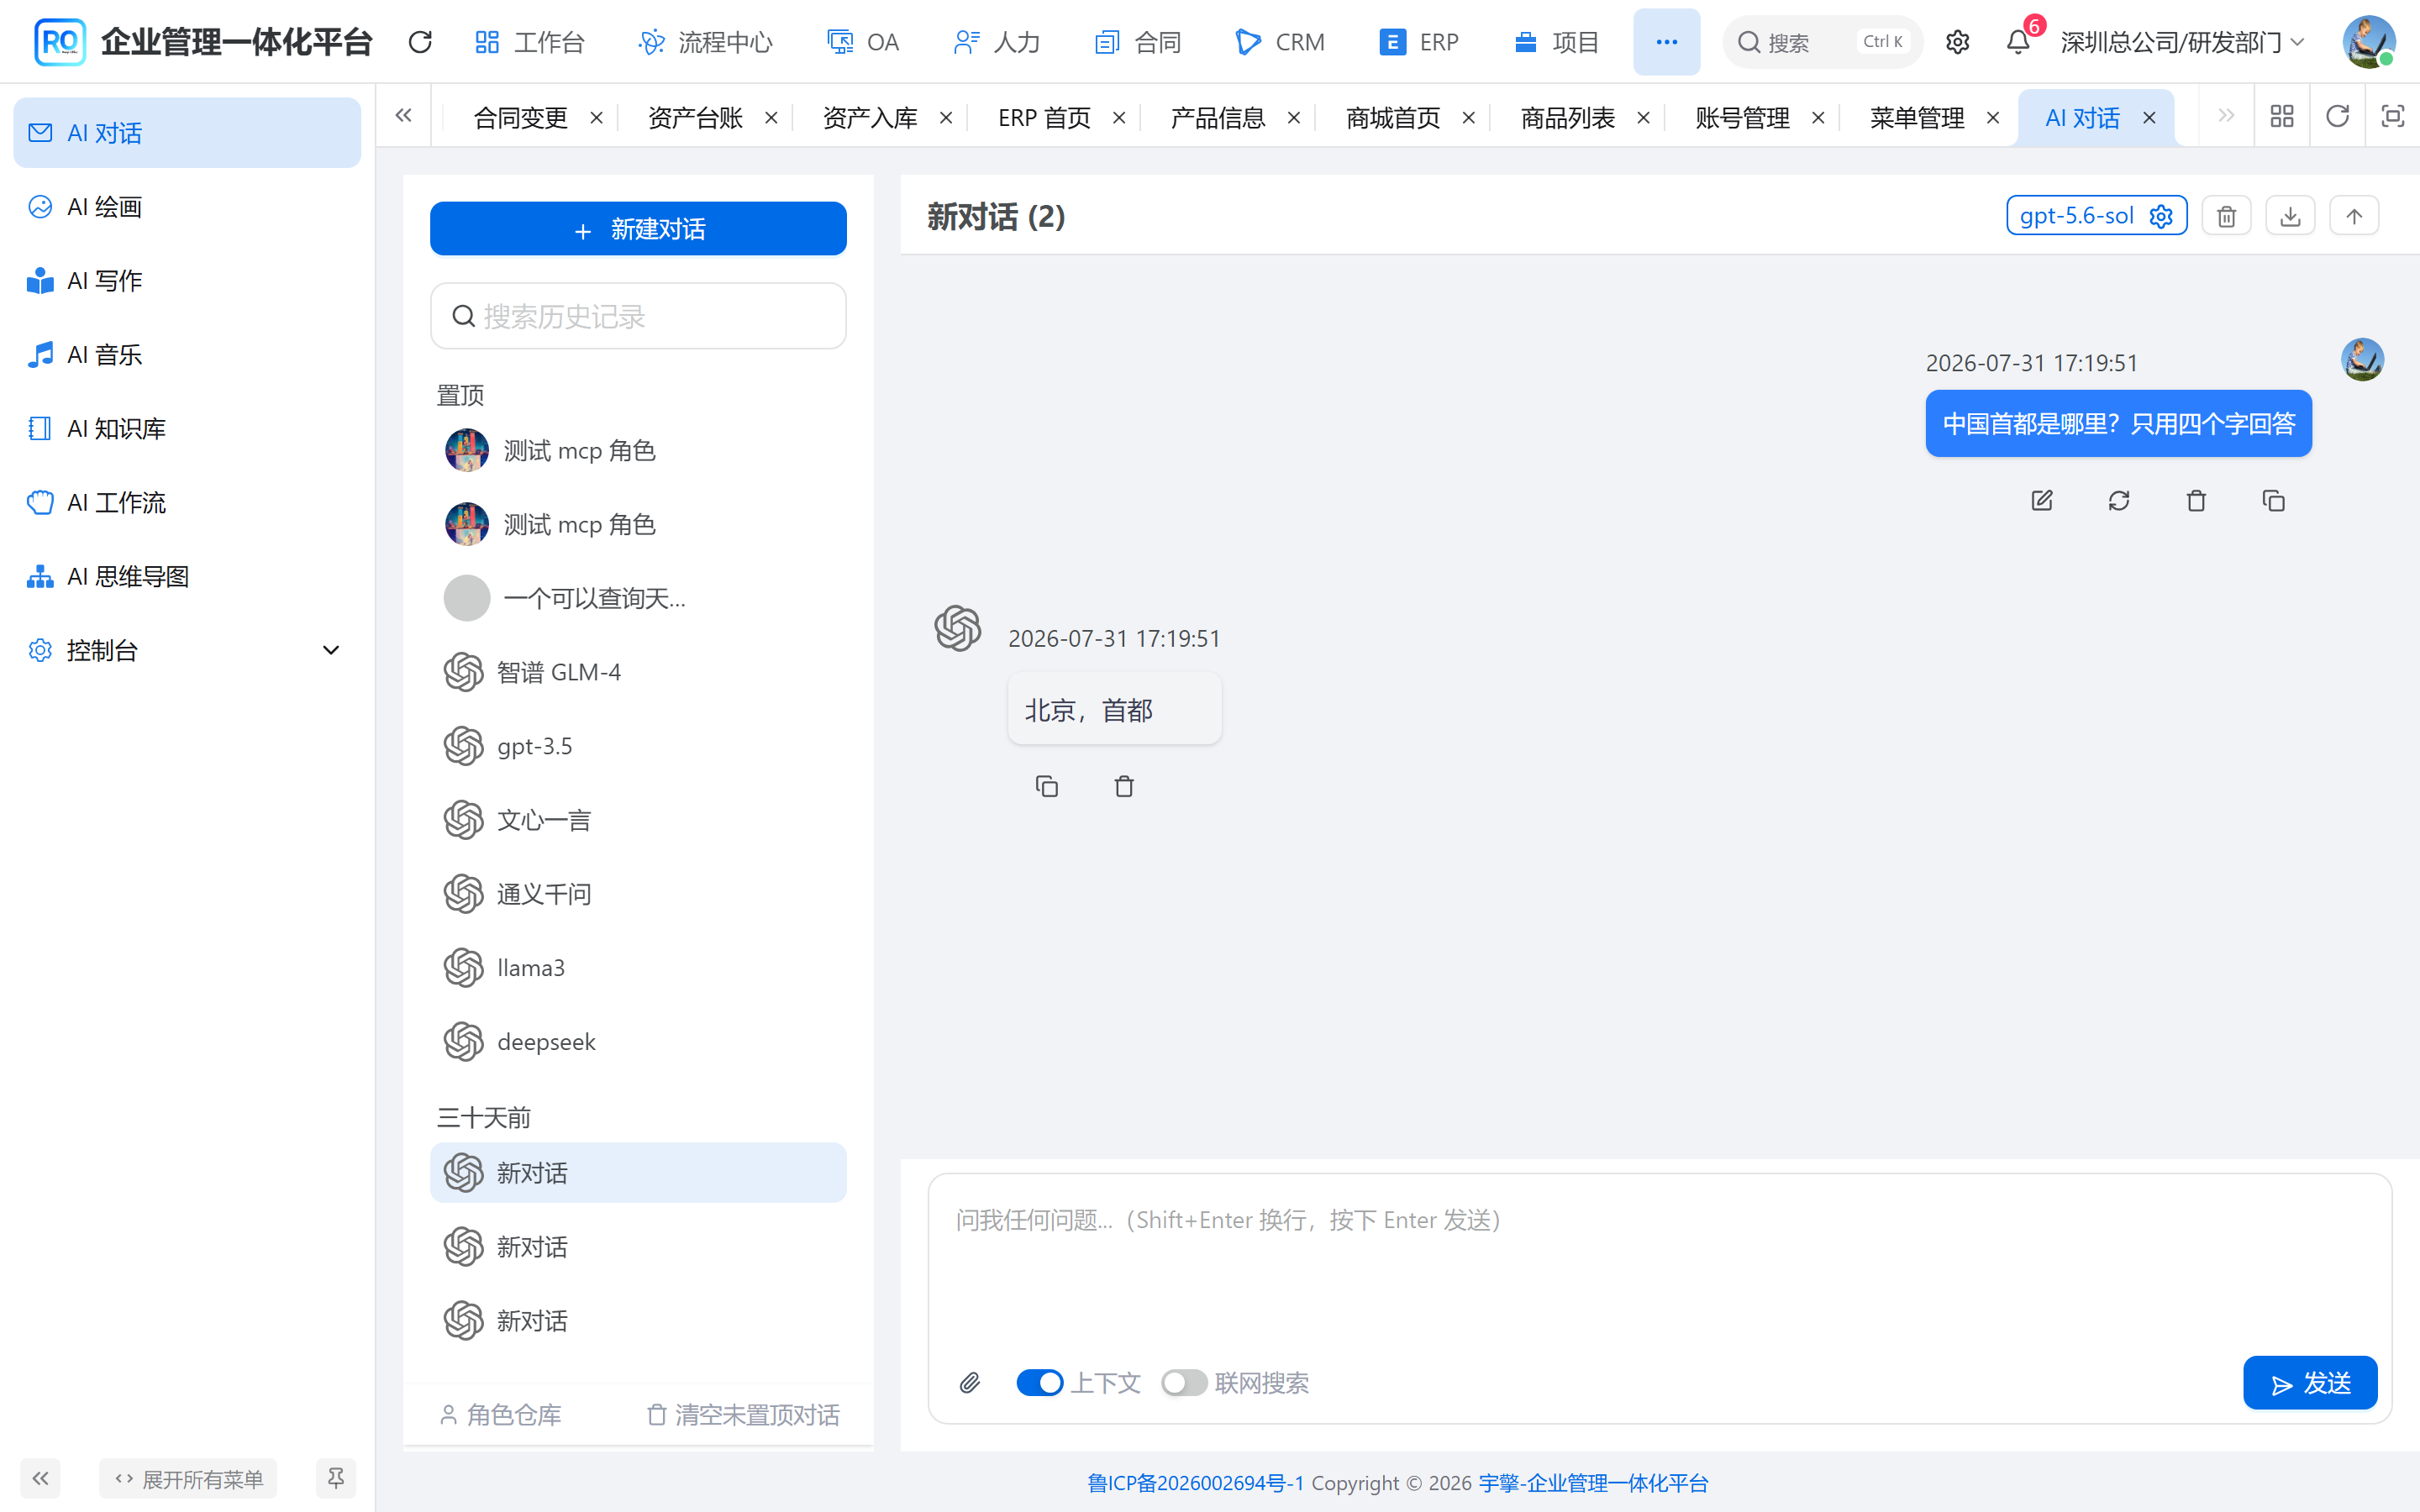Expand the 控制台 sidebar menu
This screenshot has height=1512, width=2420.
pyautogui.click(x=187, y=650)
